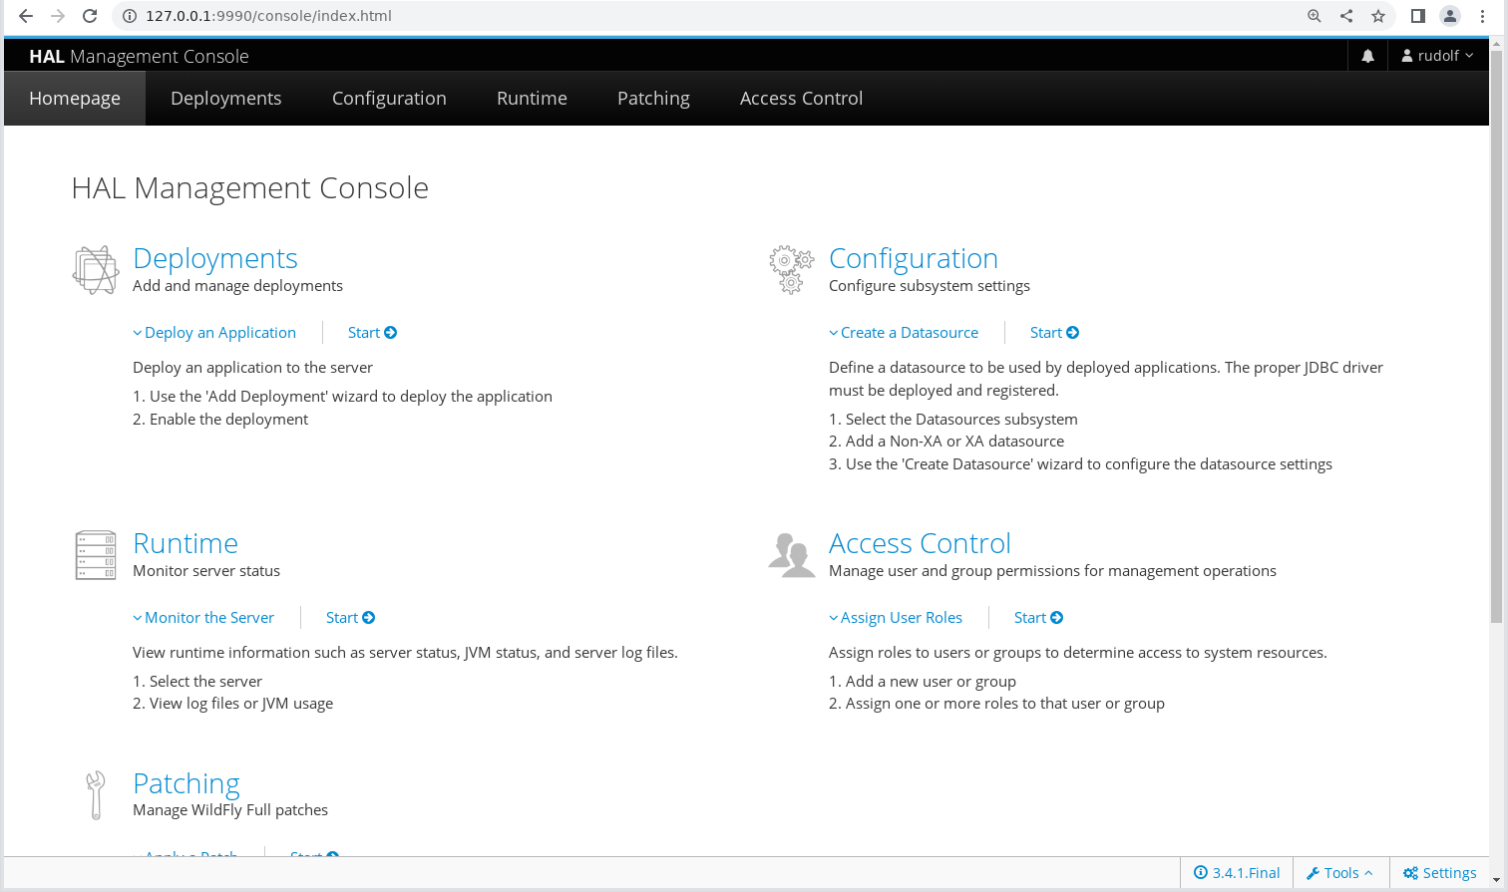Expand the Tools menu in the footer

click(x=1339, y=873)
